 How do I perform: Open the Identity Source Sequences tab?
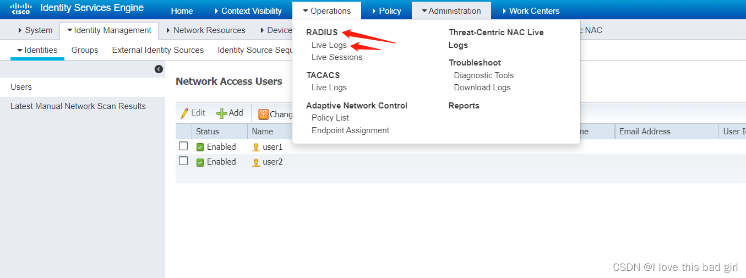tap(255, 50)
